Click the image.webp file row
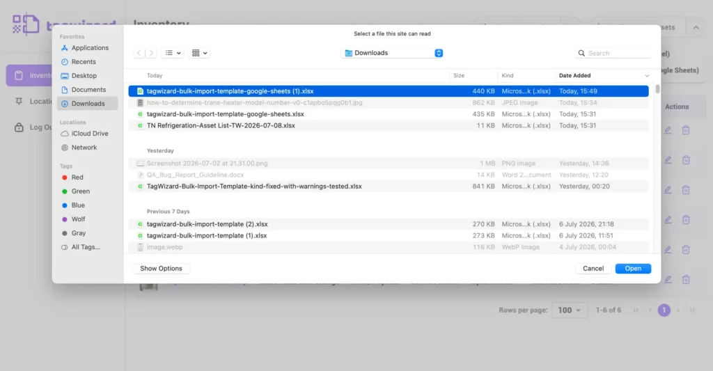713x371 pixels. tap(389, 247)
